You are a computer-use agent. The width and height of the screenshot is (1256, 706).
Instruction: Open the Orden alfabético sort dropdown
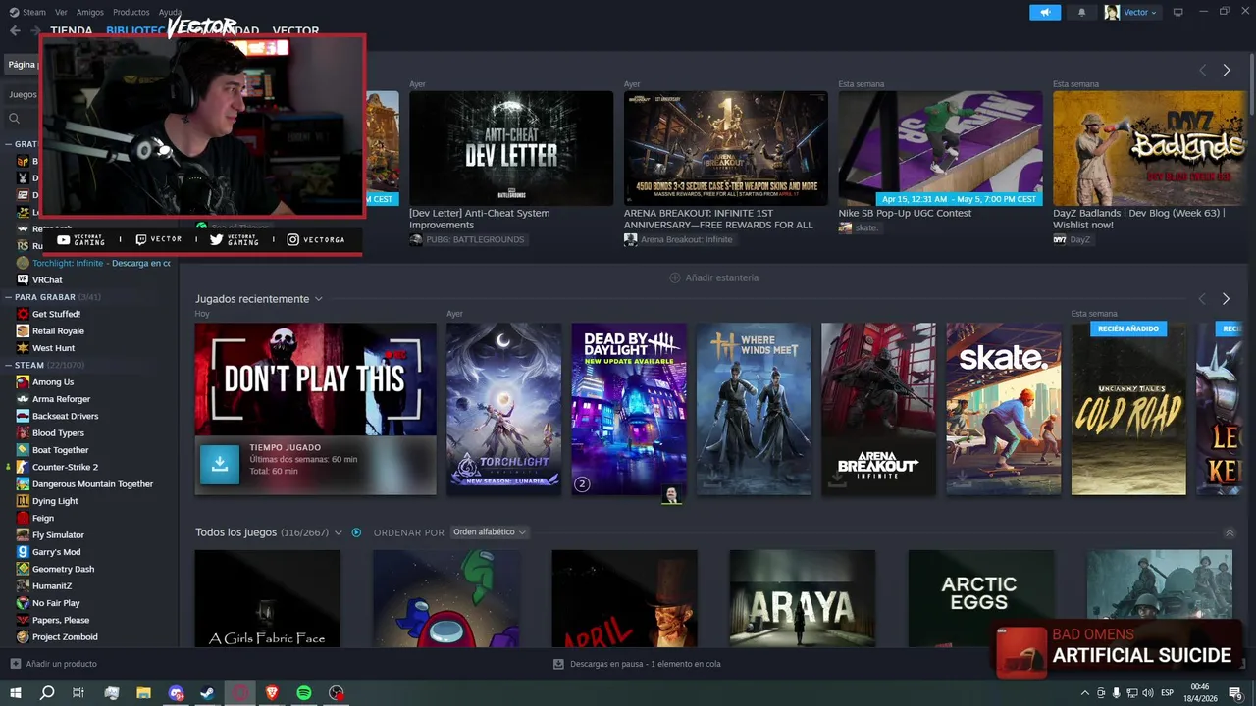click(490, 532)
